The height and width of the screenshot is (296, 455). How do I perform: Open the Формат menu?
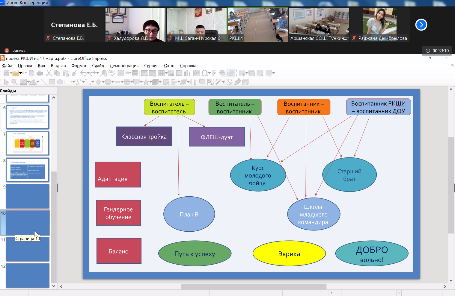click(x=79, y=66)
